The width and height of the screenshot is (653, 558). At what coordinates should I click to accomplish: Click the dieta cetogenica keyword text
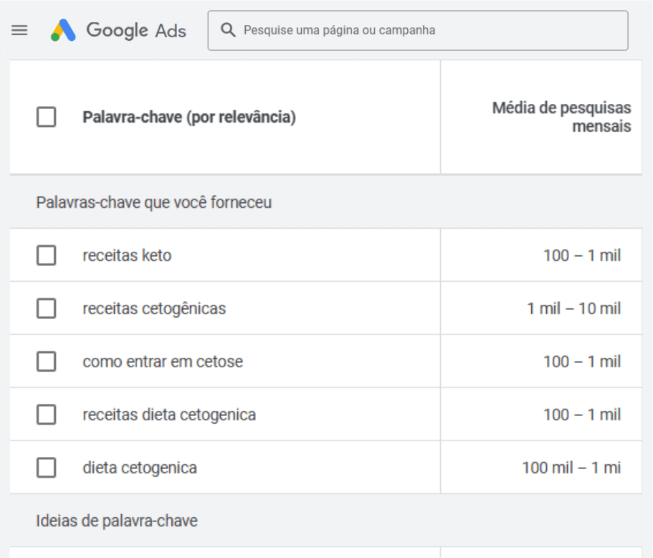(x=140, y=468)
